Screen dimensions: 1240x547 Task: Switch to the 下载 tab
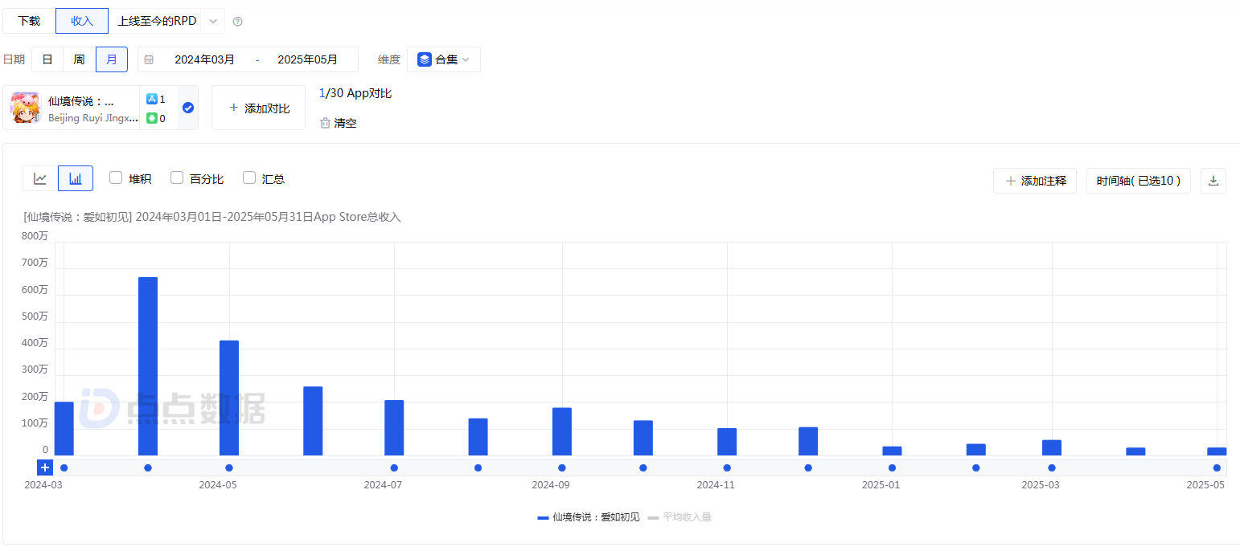(x=29, y=21)
